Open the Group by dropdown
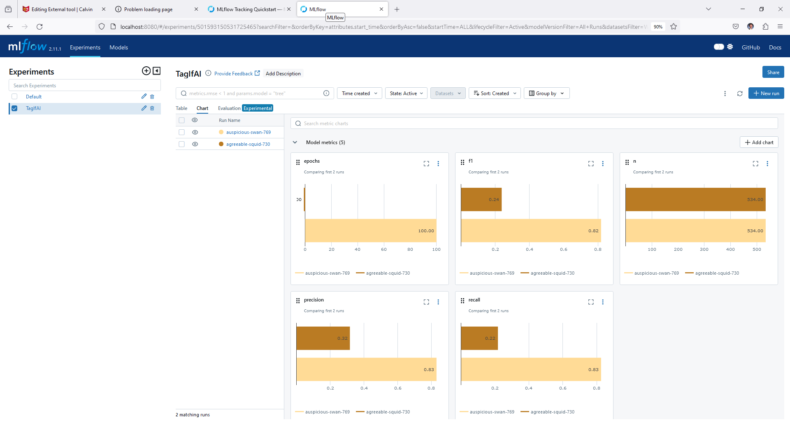Image resolution: width=790 pixels, height=425 pixels. click(546, 93)
